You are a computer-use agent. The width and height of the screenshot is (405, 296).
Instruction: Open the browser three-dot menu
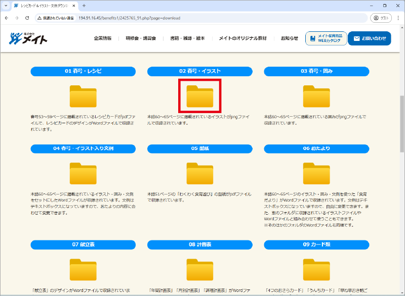click(x=398, y=18)
